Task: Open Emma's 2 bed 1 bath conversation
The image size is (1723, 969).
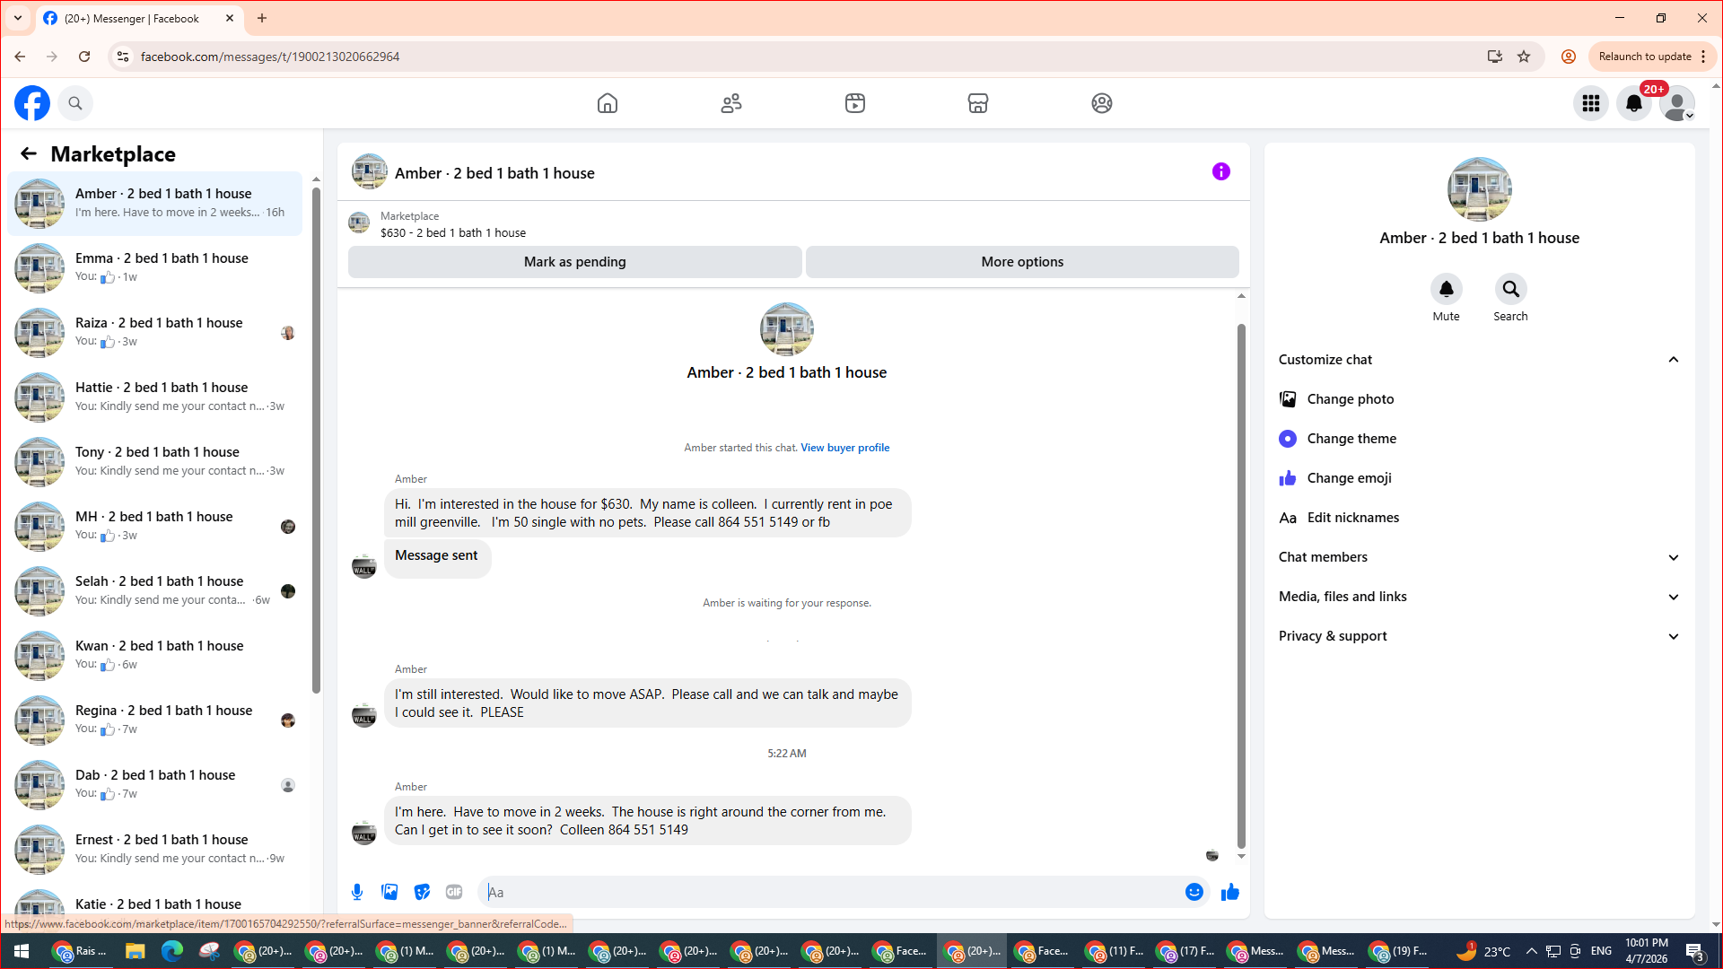Action: 155,268
